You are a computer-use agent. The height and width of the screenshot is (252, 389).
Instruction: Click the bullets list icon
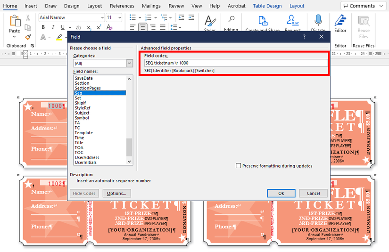[x=132, y=17]
